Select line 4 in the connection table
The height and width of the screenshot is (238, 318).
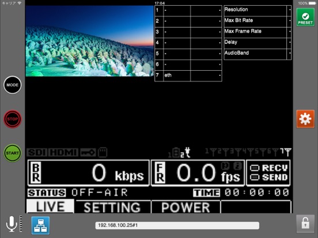pyautogui.click(x=188, y=43)
